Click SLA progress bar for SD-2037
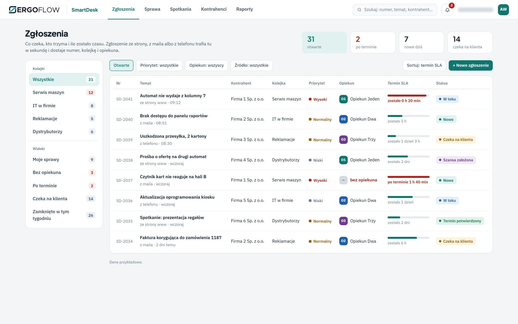 (409, 177)
